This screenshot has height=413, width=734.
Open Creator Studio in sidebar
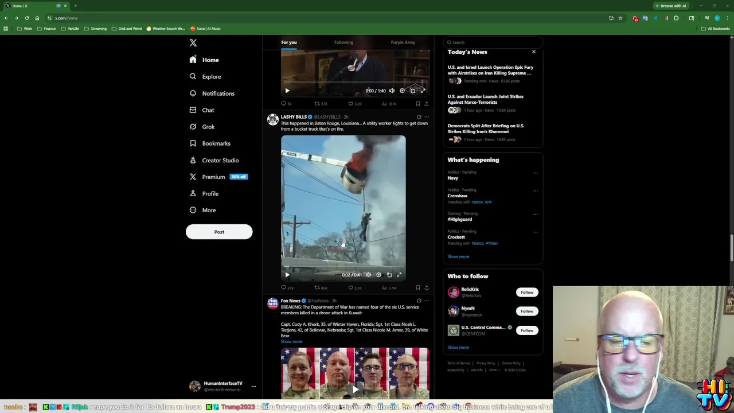click(x=214, y=160)
